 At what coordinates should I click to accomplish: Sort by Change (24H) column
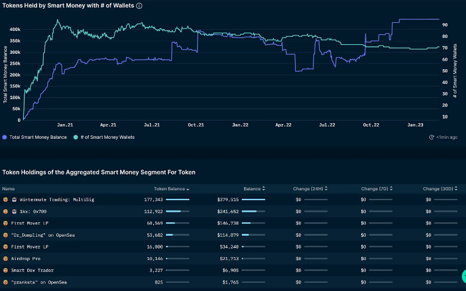(x=310, y=188)
